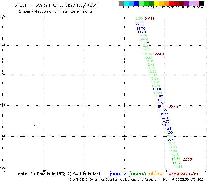
Task: Click wave height value 11.68
Action: 157,89
